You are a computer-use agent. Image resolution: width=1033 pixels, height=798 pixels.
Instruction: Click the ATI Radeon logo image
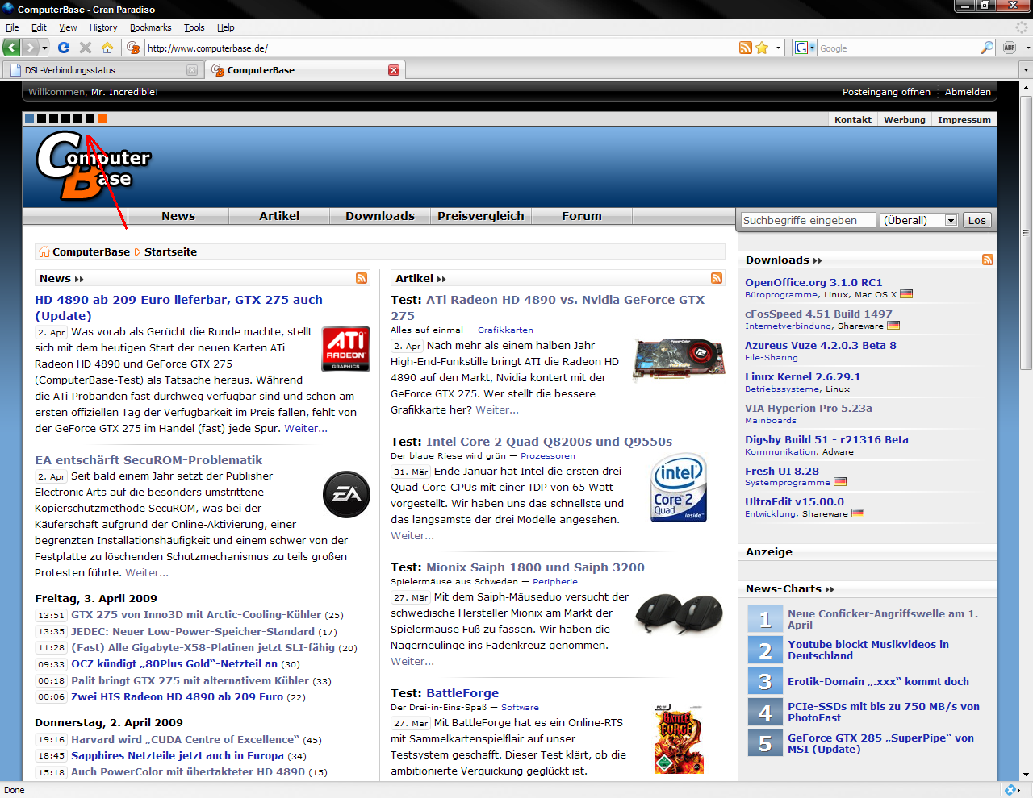click(345, 349)
